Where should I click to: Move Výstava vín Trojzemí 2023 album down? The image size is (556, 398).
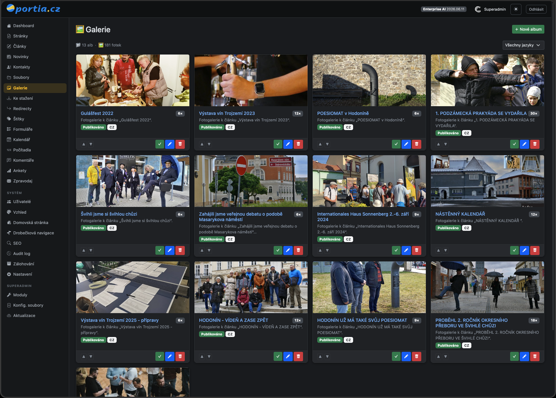pyautogui.click(x=209, y=144)
